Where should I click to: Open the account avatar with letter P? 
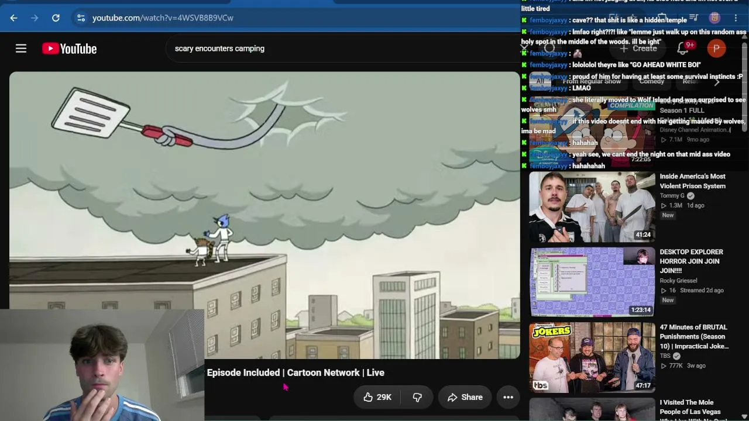[716, 49]
